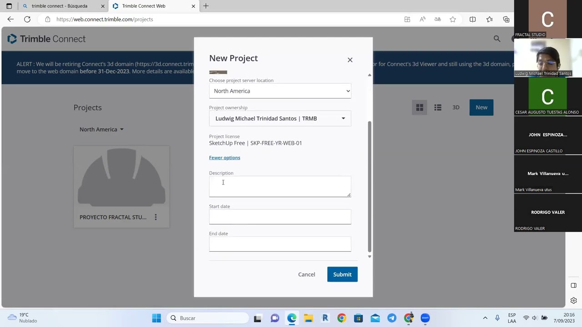Open the Edge sidebar settings gear
The width and height of the screenshot is (582, 327).
click(573, 301)
